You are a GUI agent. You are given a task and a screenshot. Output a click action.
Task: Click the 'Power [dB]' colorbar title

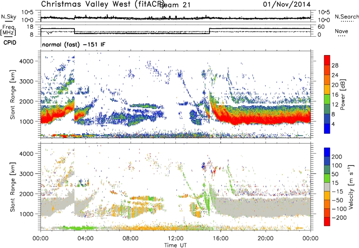click(x=343, y=94)
